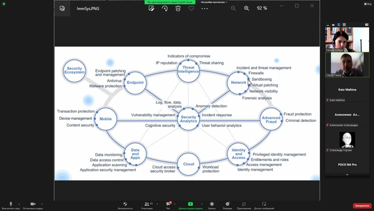Viewport: 374px width, 211px height.
Task: Click red Завершение end meeting button
Action: (362, 206)
